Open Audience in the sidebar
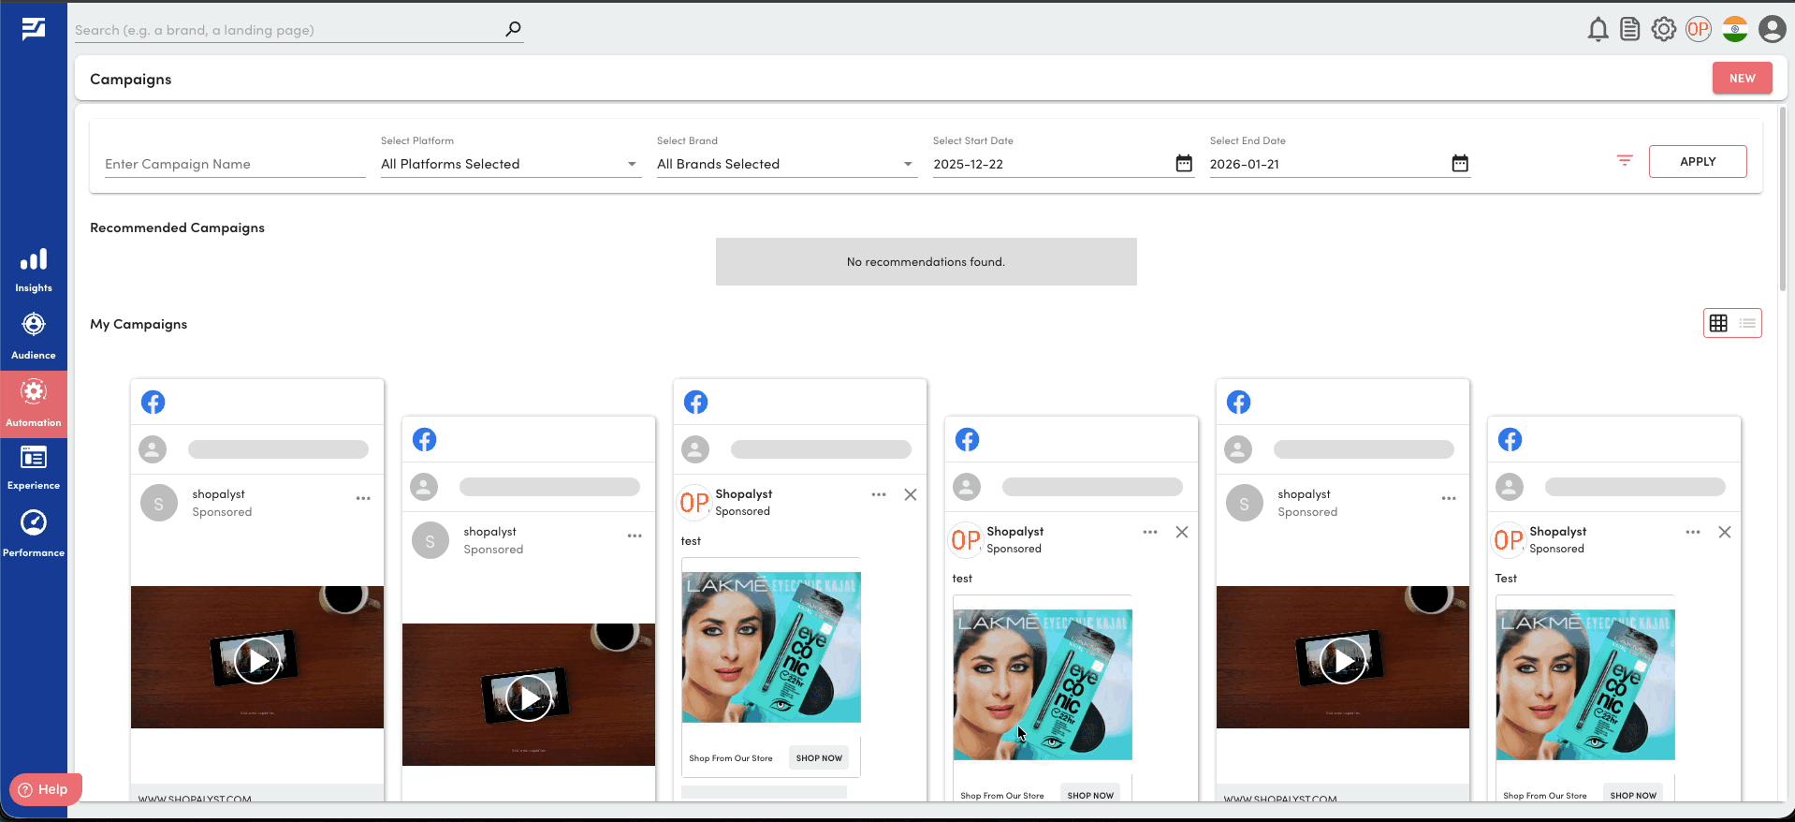The width and height of the screenshot is (1795, 822). point(34,336)
